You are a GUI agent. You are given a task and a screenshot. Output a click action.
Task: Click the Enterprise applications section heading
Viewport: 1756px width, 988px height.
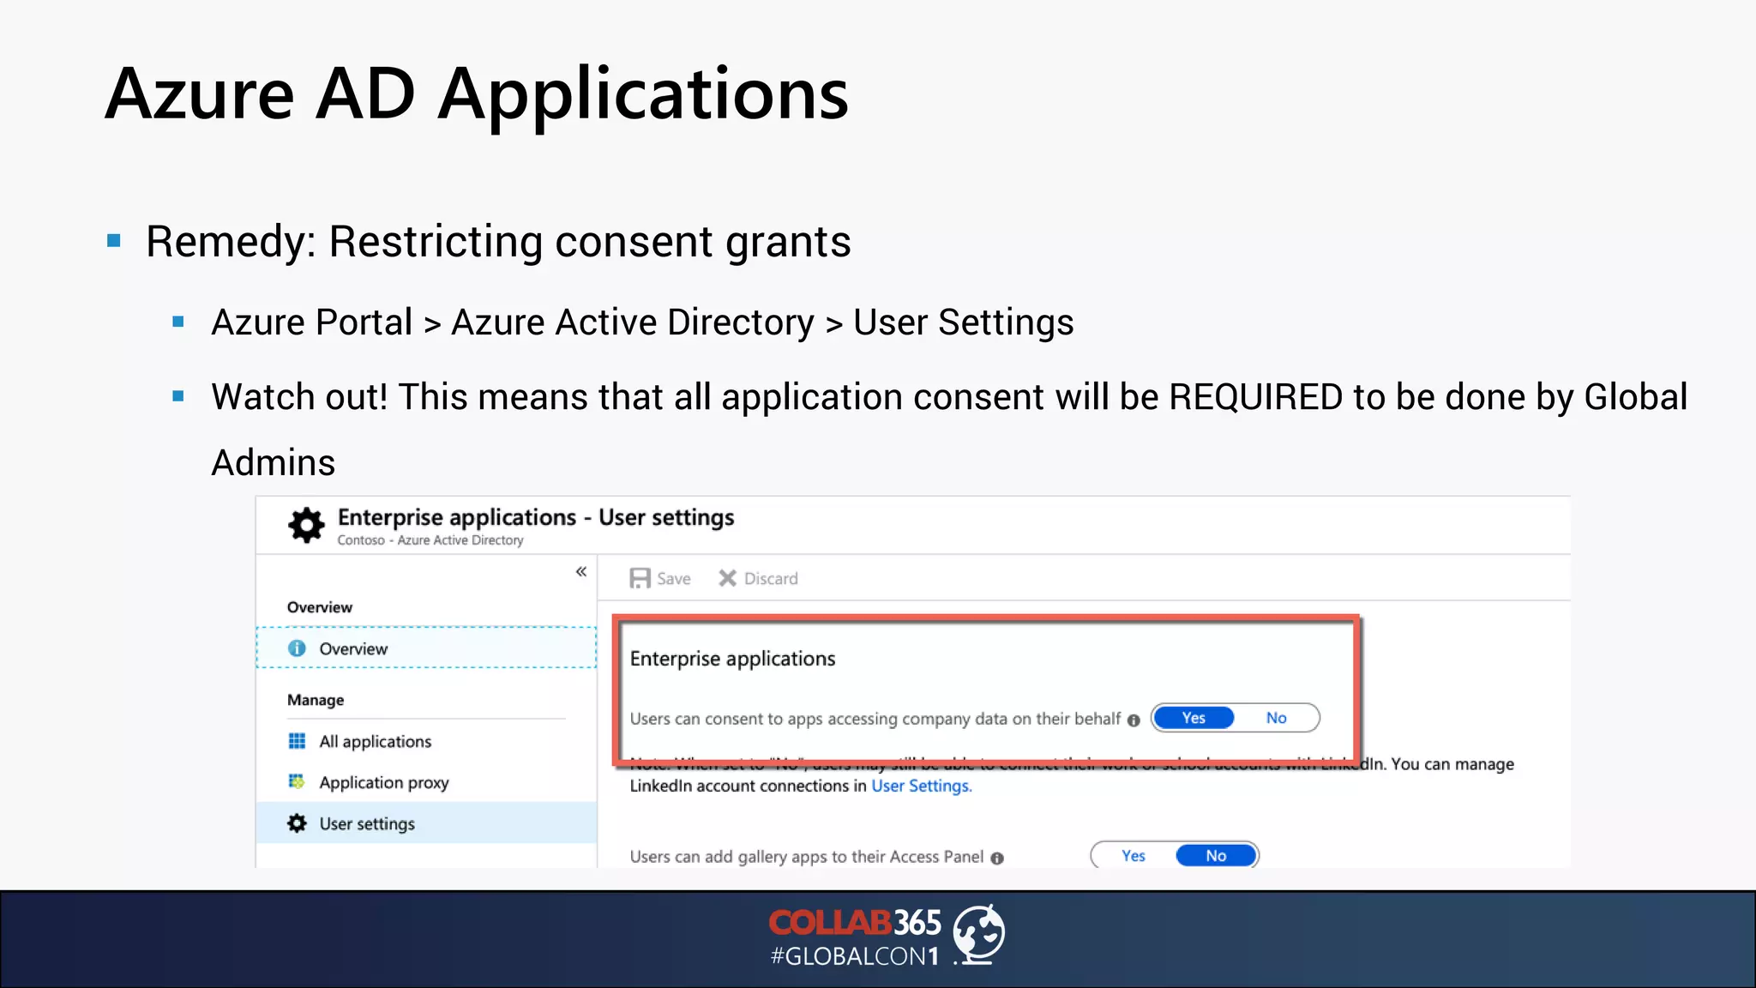pos(732,659)
